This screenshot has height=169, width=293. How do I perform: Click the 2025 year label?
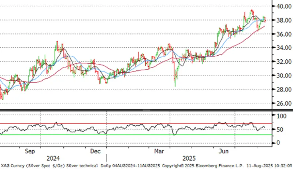(x=189, y=158)
